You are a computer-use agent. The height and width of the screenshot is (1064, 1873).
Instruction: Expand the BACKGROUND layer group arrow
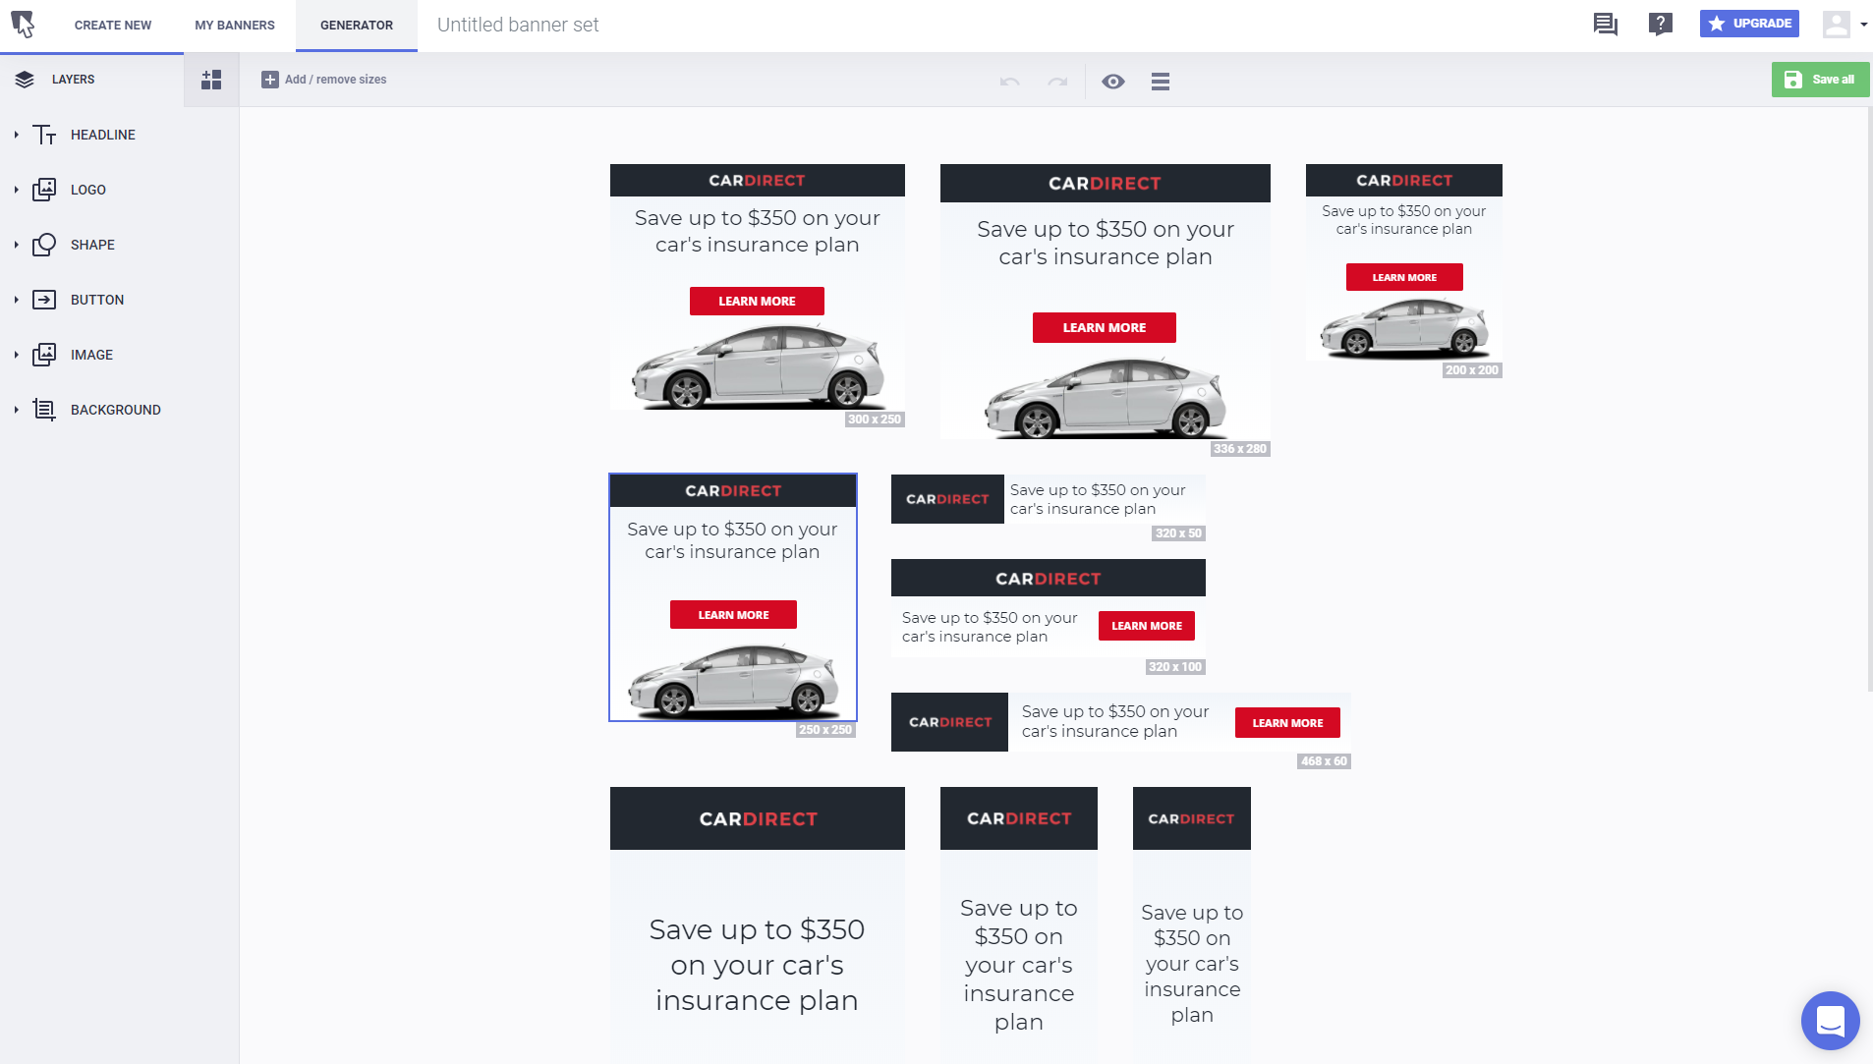click(x=16, y=410)
